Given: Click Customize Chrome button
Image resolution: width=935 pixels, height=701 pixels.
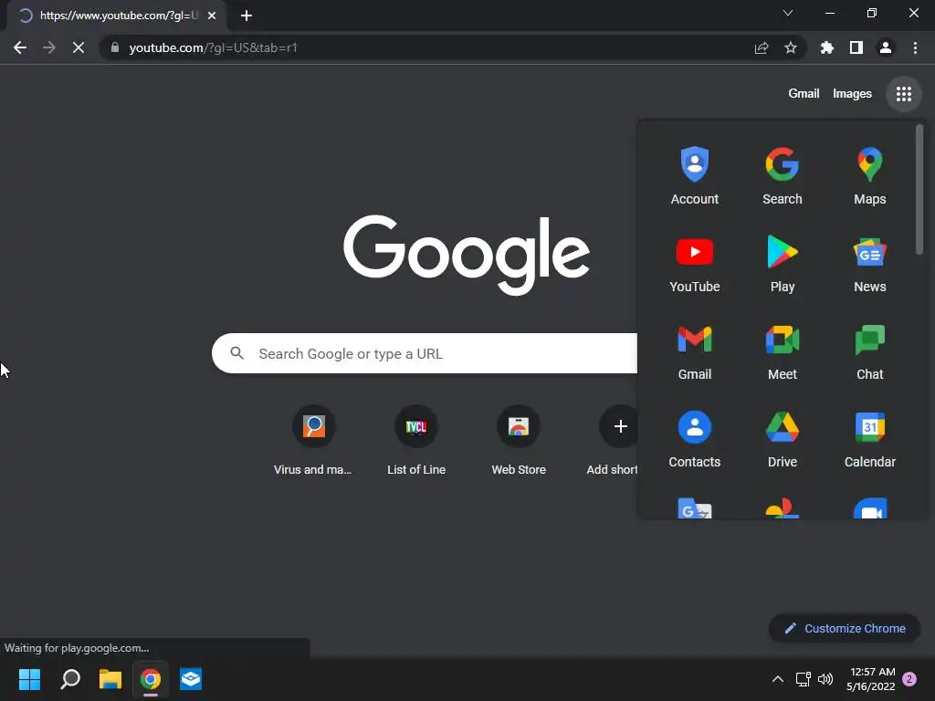Looking at the screenshot, I should click(x=845, y=628).
